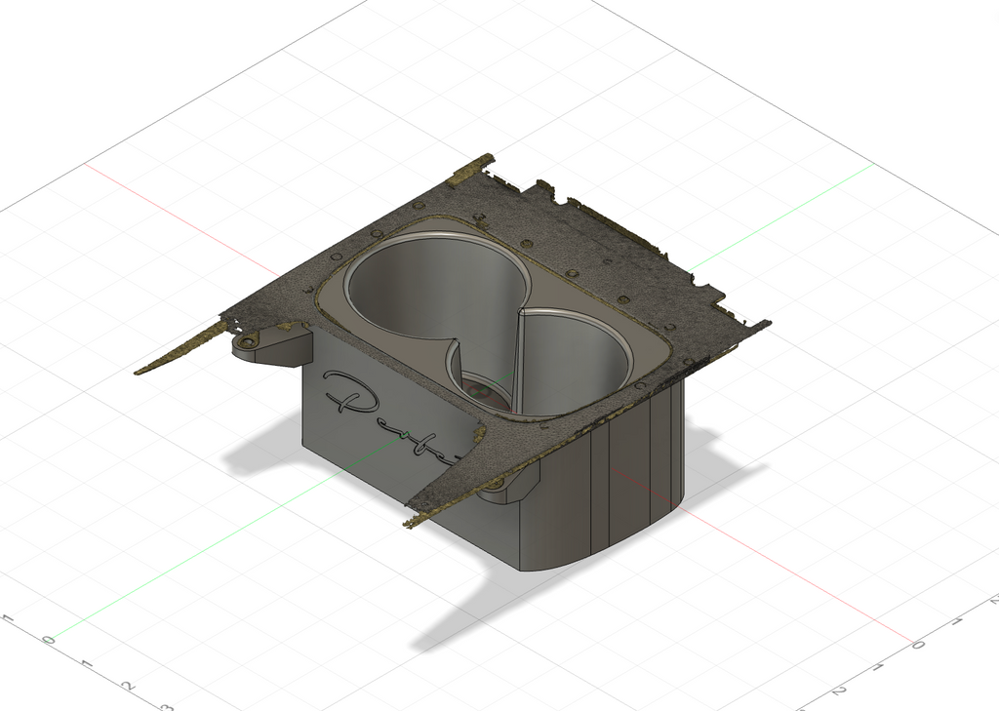The width and height of the screenshot is (999, 711).
Task: Select the jagged mesh tab at top edge
Action: click(471, 170)
